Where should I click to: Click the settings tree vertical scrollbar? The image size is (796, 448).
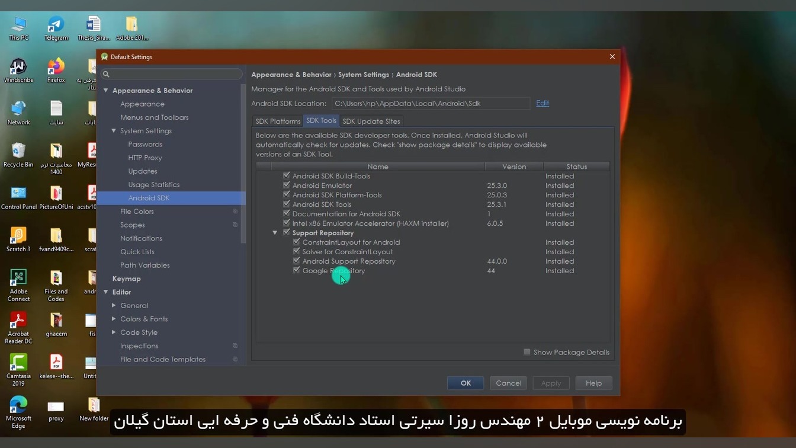(243, 163)
